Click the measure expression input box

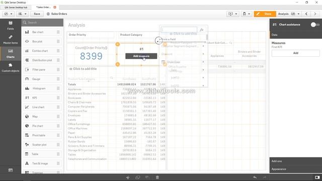click(179, 30)
